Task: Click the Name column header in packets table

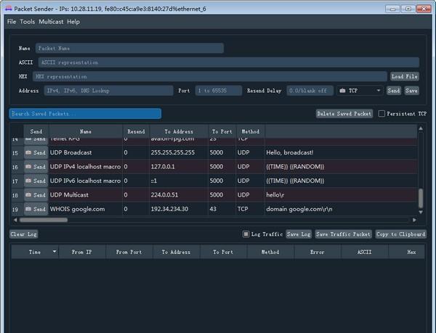Action: click(x=86, y=131)
